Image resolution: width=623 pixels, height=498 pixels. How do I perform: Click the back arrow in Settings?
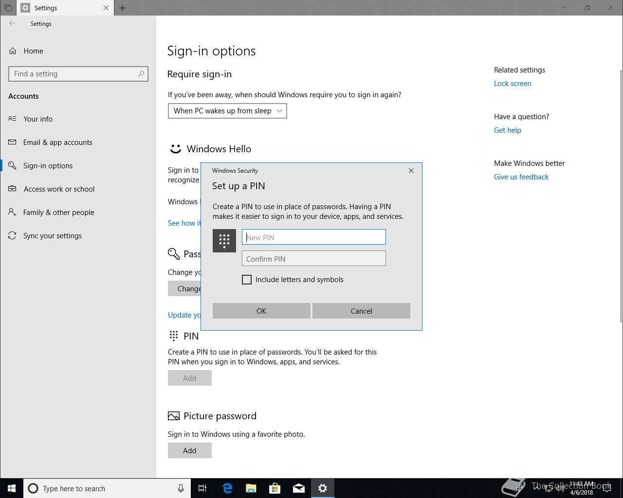tap(12, 23)
